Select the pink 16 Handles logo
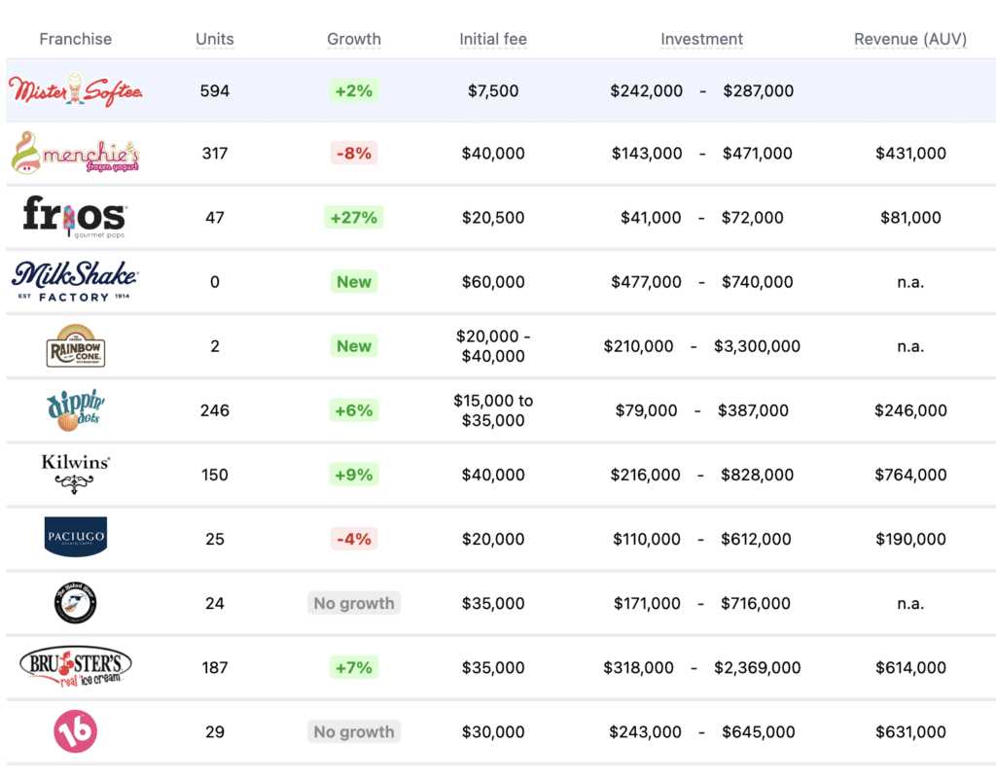996x779 pixels. [x=76, y=731]
